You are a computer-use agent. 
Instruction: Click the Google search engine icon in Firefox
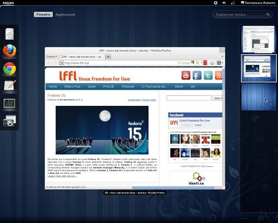193,62
